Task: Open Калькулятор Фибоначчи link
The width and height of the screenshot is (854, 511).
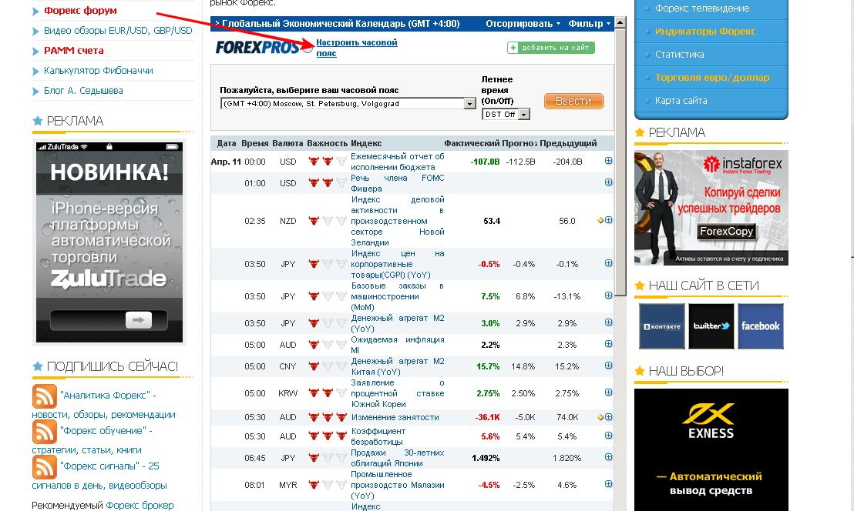Action: pyautogui.click(x=99, y=71)
